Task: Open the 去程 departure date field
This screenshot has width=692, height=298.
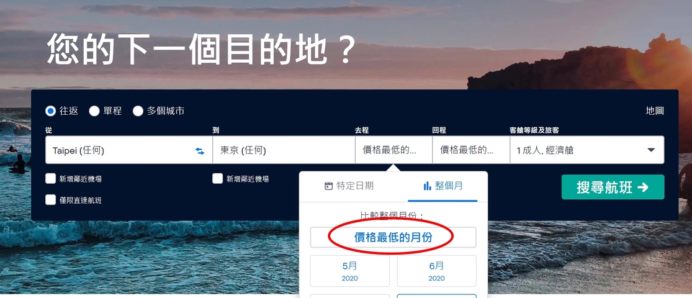Action: click(x=393, y=150)
